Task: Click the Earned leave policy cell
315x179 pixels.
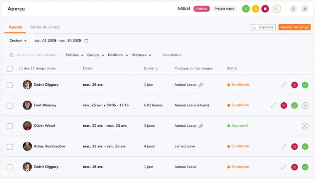Action: tap(185, 147)
